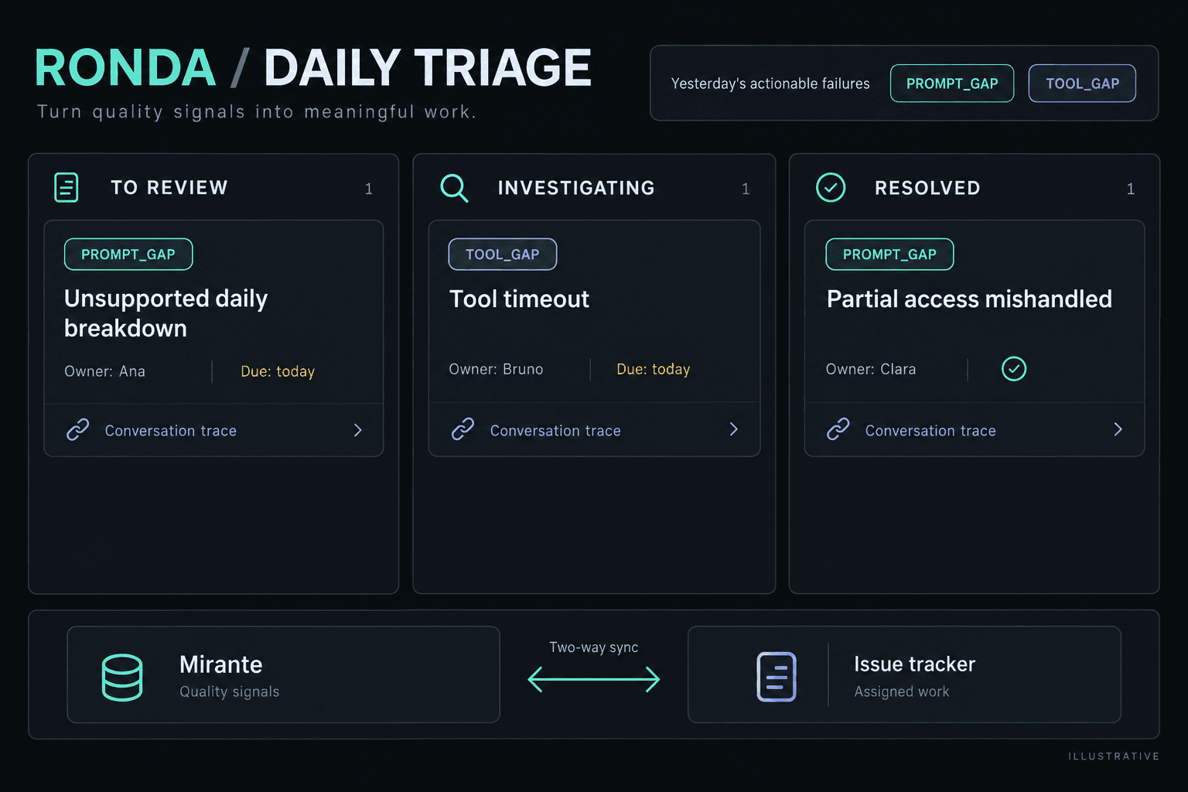Click Owner: Bruno on the card
Viewport: 1188px width, 792px height.
[496, 369]
